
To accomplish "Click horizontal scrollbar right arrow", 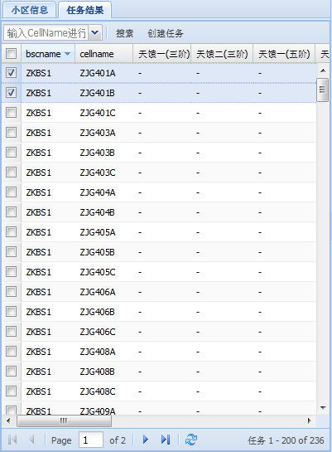I will [x=310, y=420].
